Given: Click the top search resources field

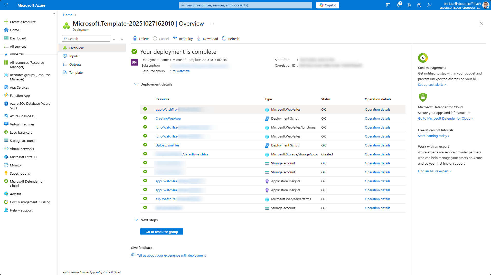Looking at the screenshot, I should pyautogui.click(x=245, y=5).
